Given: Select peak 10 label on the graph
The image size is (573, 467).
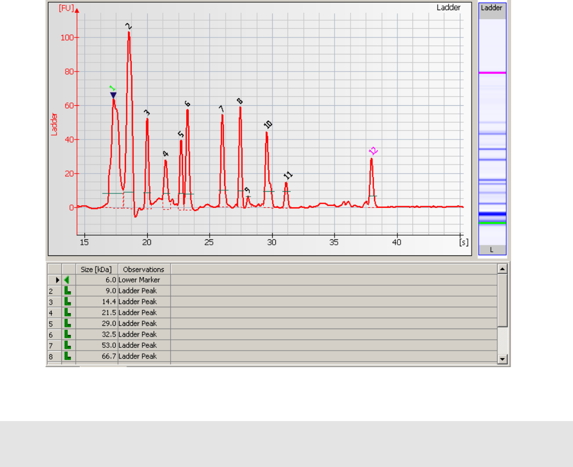Looking at the screenshot, I should (268, 125).
